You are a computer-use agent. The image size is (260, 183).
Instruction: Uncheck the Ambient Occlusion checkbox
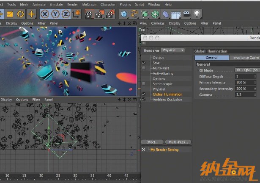144,100
